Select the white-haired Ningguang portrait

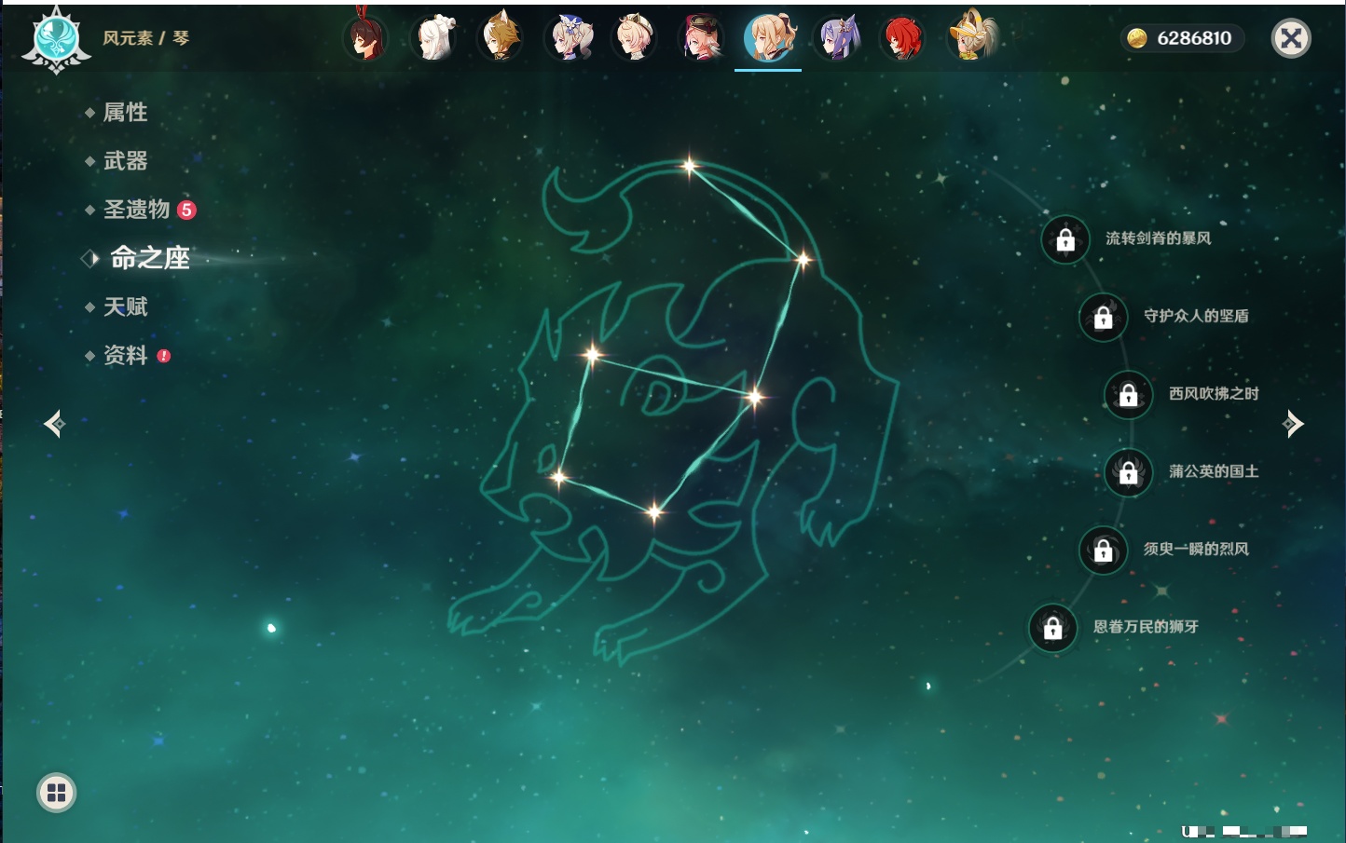(x=433, y=37)
